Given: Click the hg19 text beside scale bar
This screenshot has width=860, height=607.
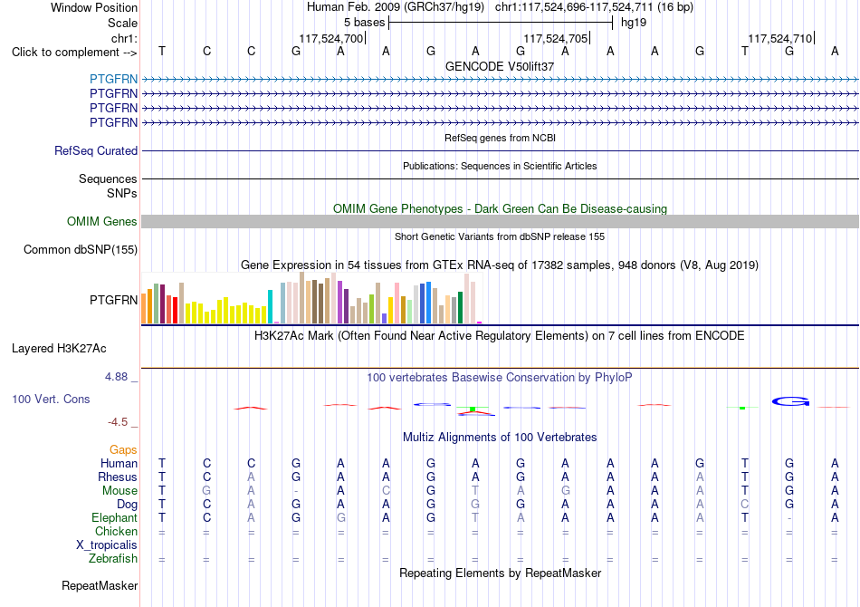Looking at the screenshot, I should [x=634, y=23].
